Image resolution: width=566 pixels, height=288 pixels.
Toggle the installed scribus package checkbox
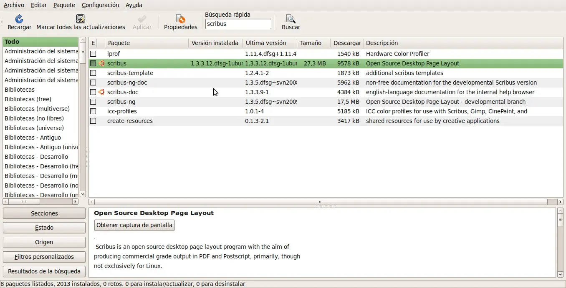point(93,63)
